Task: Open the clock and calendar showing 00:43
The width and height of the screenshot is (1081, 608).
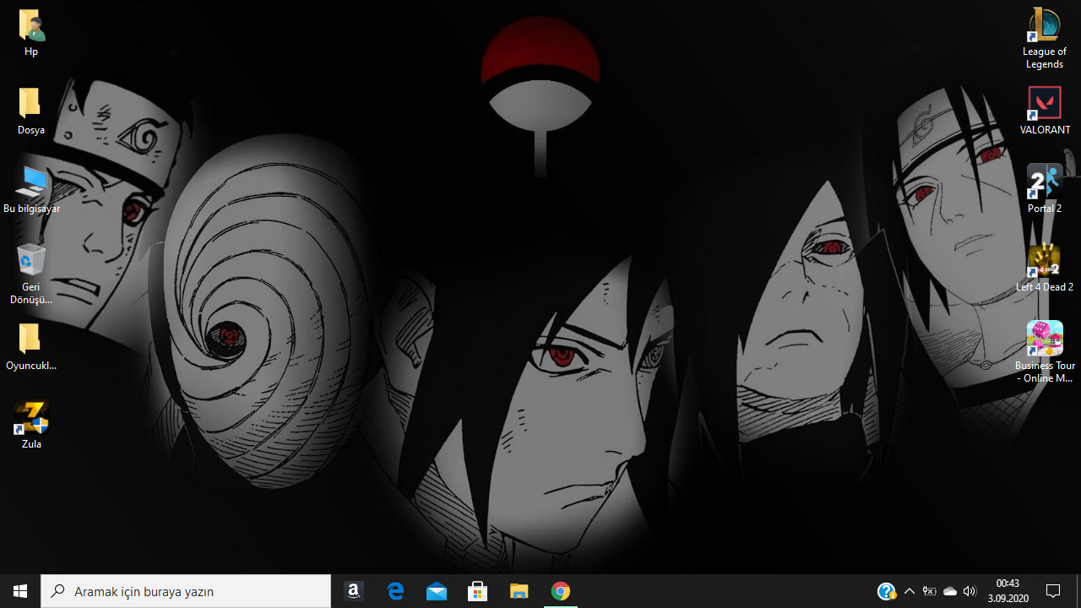Action: [1008, 591]
